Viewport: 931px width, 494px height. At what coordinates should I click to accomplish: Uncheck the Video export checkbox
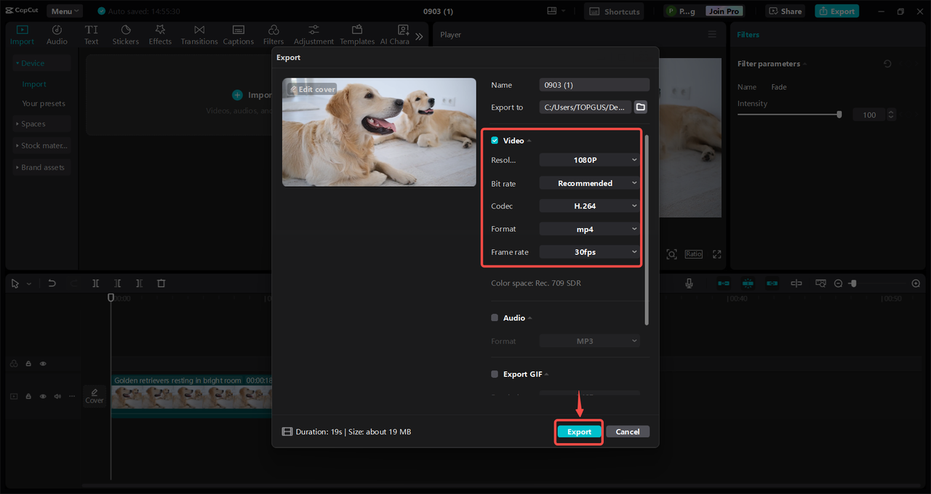[495, 140]
